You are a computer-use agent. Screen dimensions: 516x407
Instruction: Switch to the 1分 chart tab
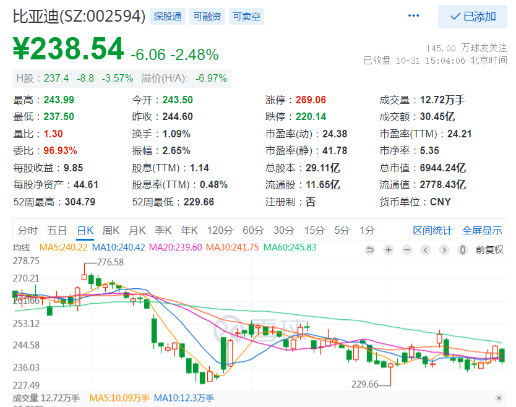367,230
